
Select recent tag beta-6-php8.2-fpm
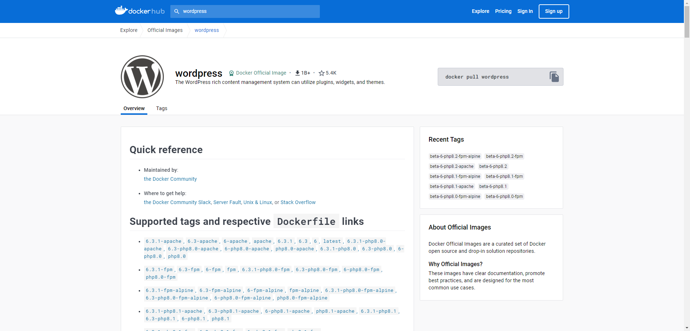(504, 156)
